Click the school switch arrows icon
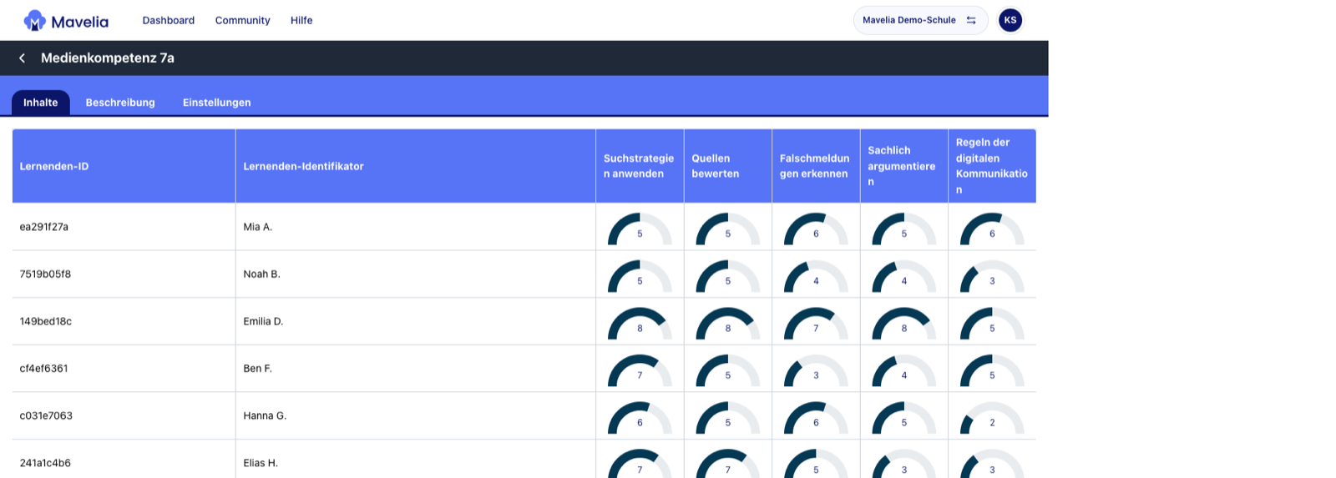Image resolution: width=1336 pixels, height=478 pixels. coord(971,20)
